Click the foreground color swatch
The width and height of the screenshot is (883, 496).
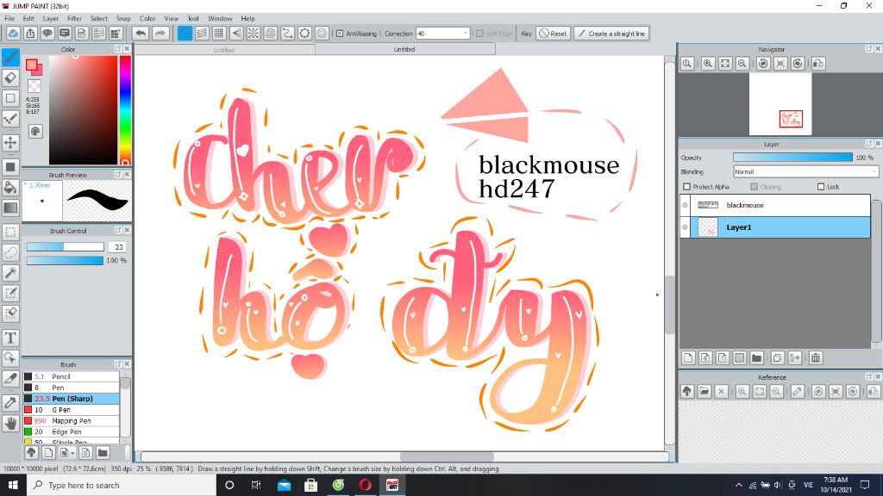[x=32, y=65]
